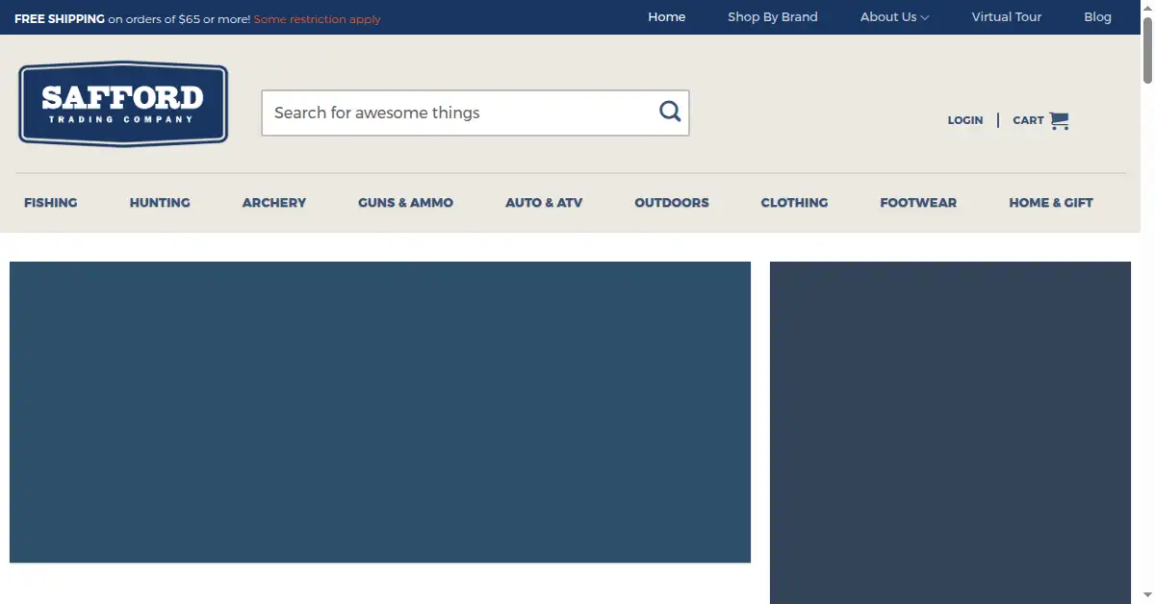Viewport: 1155px width, 604px height.
Task: Click the Login link
Action: [965, 120]
